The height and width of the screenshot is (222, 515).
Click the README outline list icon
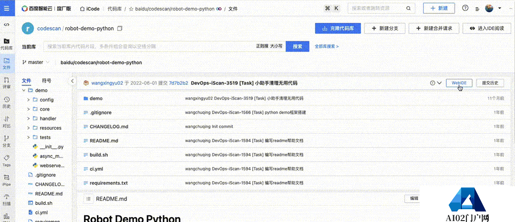point(88,198)
